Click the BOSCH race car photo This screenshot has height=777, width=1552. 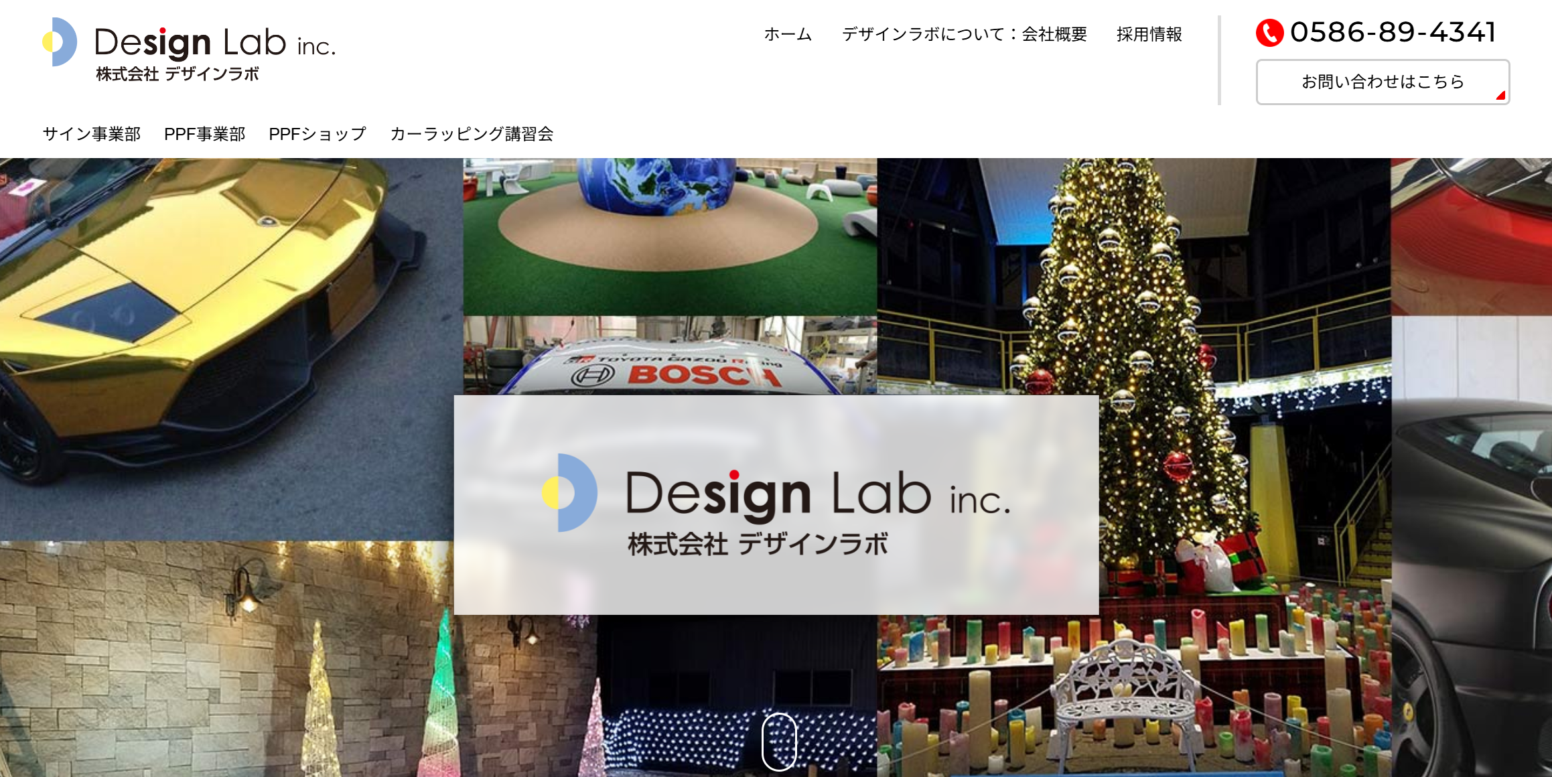670,356
